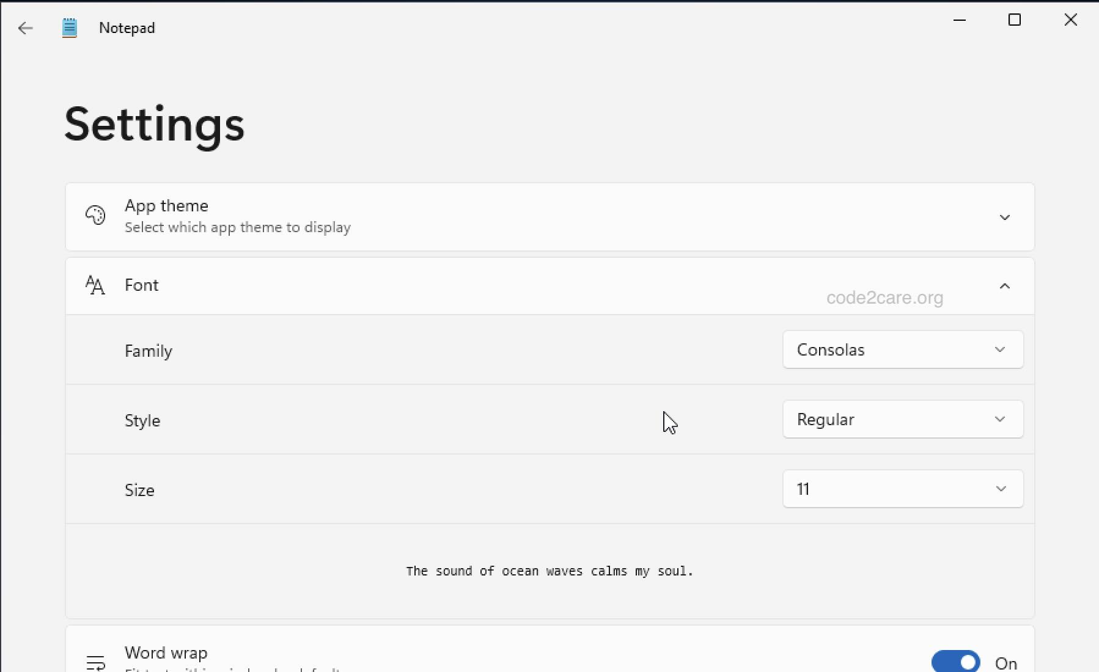Viewport: 1099px width, 672px height.
Task: Select the Regular style combo box
Action: 903,419
